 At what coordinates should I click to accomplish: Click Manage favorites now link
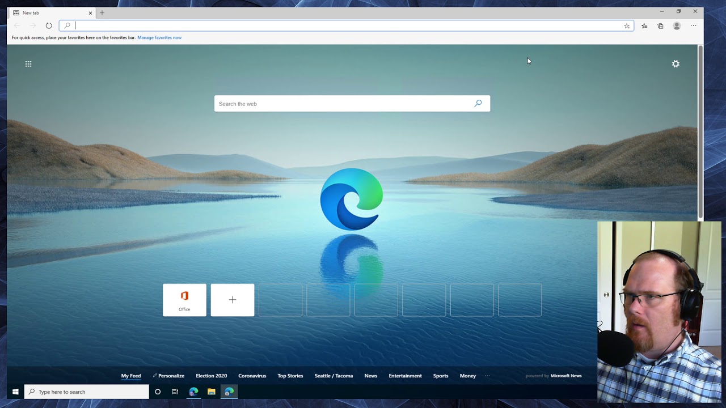tap(159, 37)
